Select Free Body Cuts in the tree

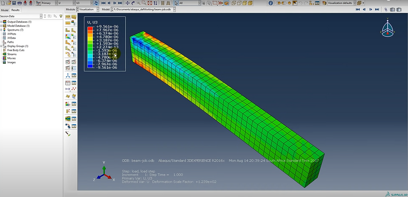pyautogui.click(x=16, y=50)
